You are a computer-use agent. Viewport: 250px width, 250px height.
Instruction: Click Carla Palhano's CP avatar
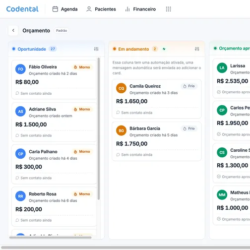pyautogui.click(x=20, y=154)
